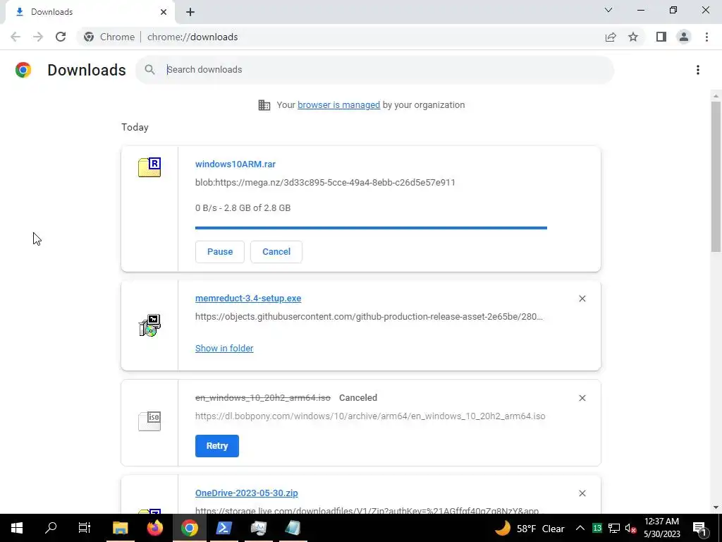Screen dimensions: 722x542
Task: Click the browser back arrow
Action: click(x=16, y=37)
